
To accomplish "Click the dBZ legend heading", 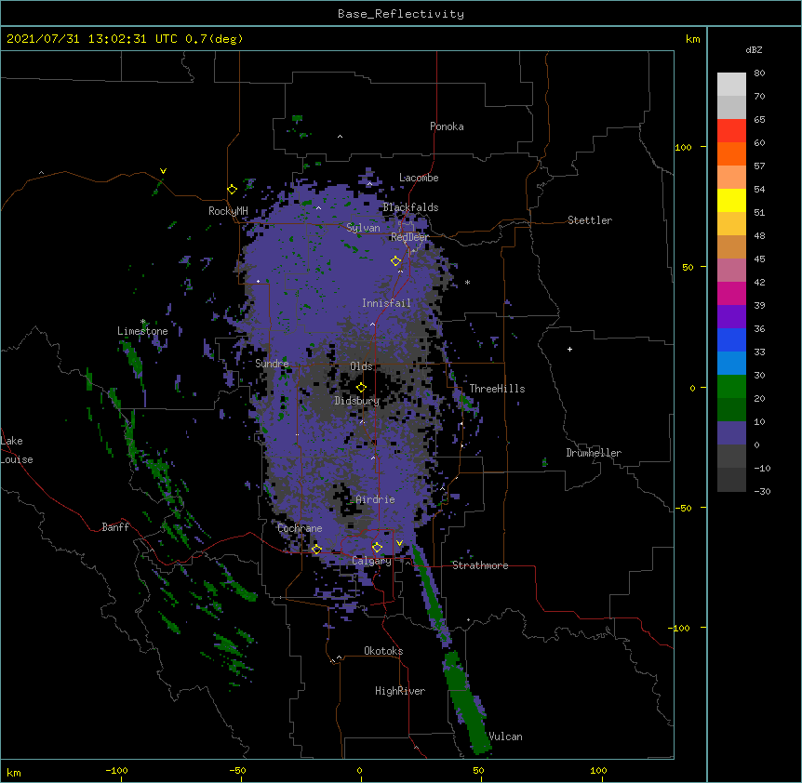I will tap(754, 49).
